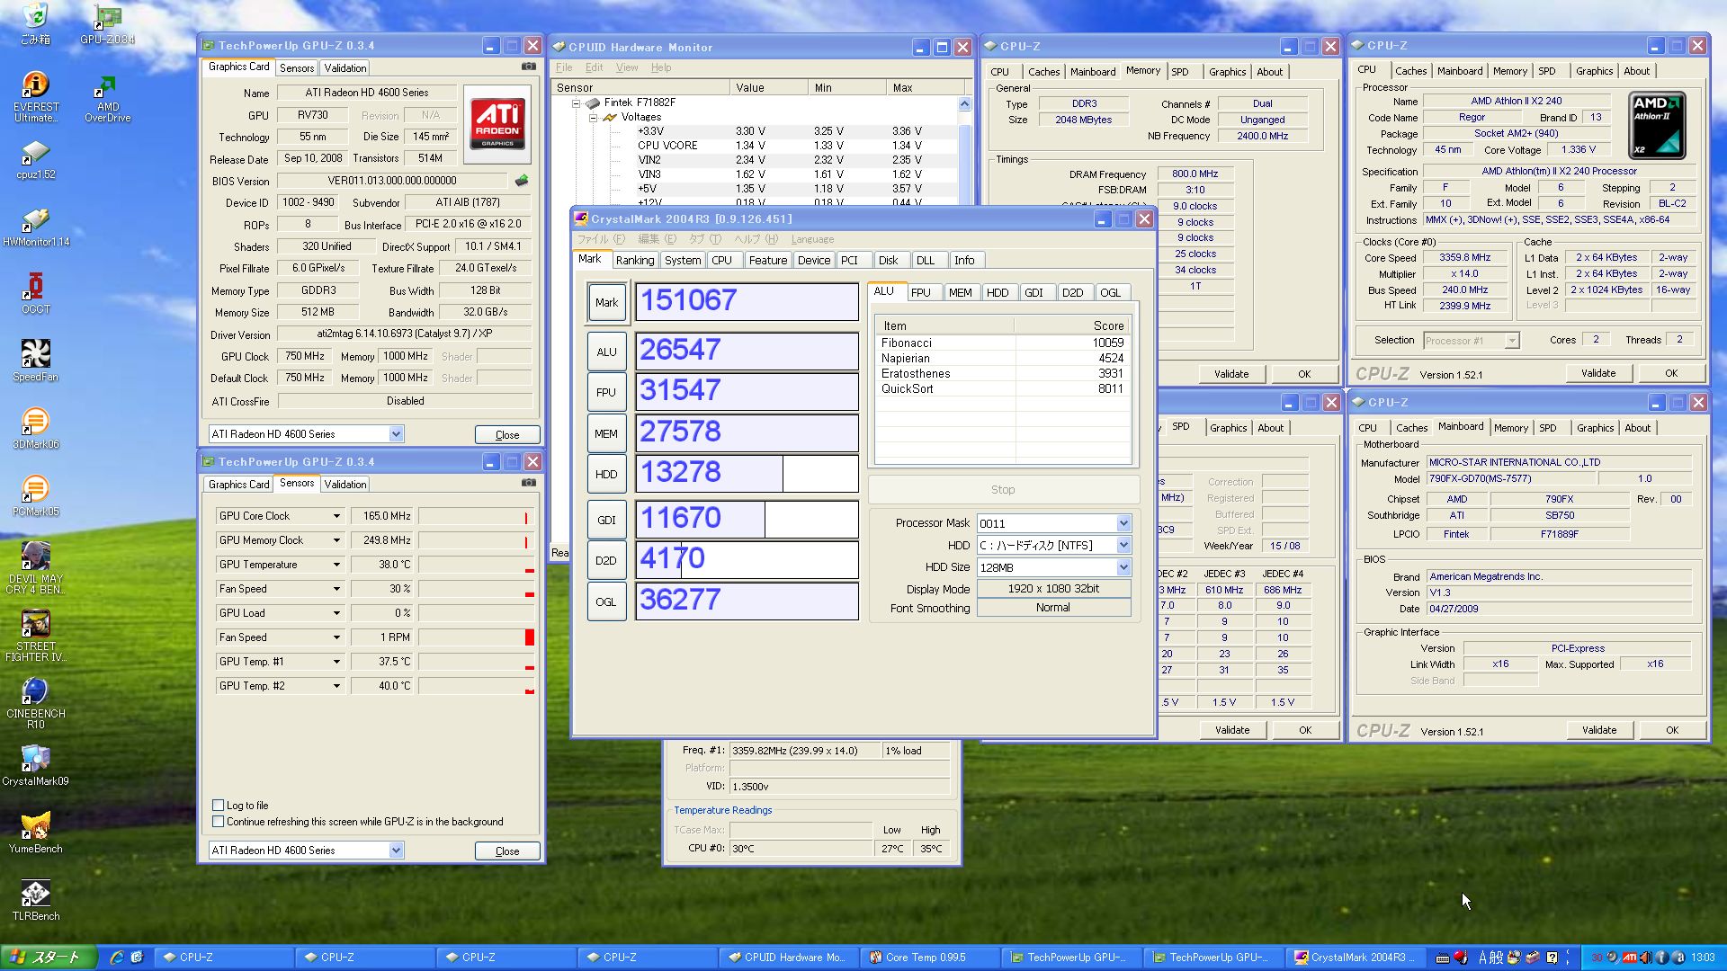Select the Fibonacci row in ALU results
This screenshot has width=1727, height=971.
[x=1003, y=343]
